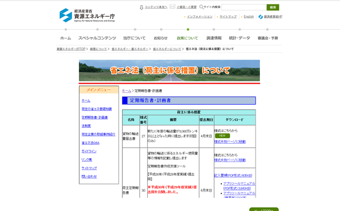The height and width of the screenshot is (211, 340).
Task: Open first アプリツールマニュアル PDF link
Action: (x=239, y=186)
